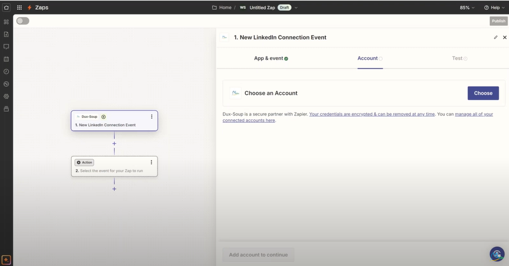Click the panel title New LinkedIn Connection Event
The width and height of the screenshot is (509, 266).
coord(280,38)
